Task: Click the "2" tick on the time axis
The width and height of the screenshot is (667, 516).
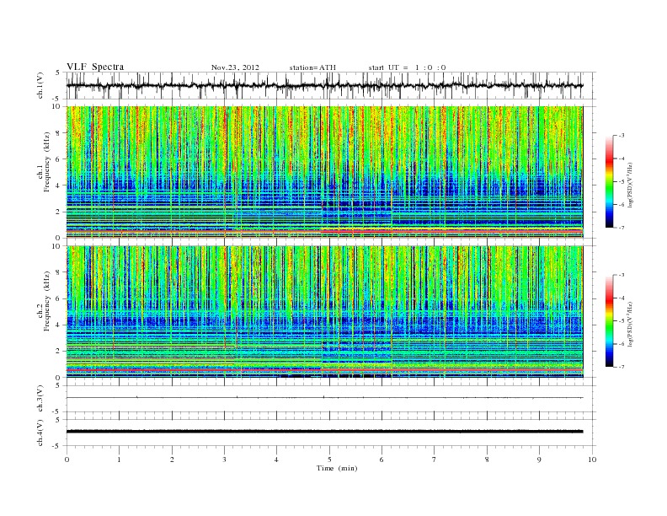Action: [x=172, y=460]
